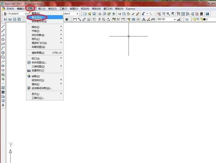Screen dimensions: 216x163
Task: Expand the 视口(V) submenu
Action: [x=45, y=59]
